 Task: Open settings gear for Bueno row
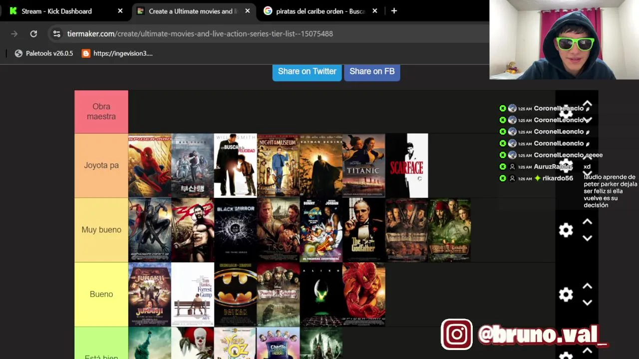566,294
